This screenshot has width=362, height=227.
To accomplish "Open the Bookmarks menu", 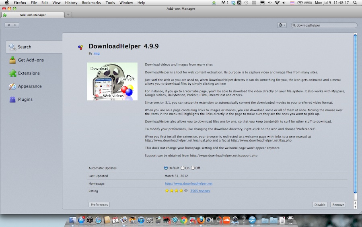I will 91,3.
